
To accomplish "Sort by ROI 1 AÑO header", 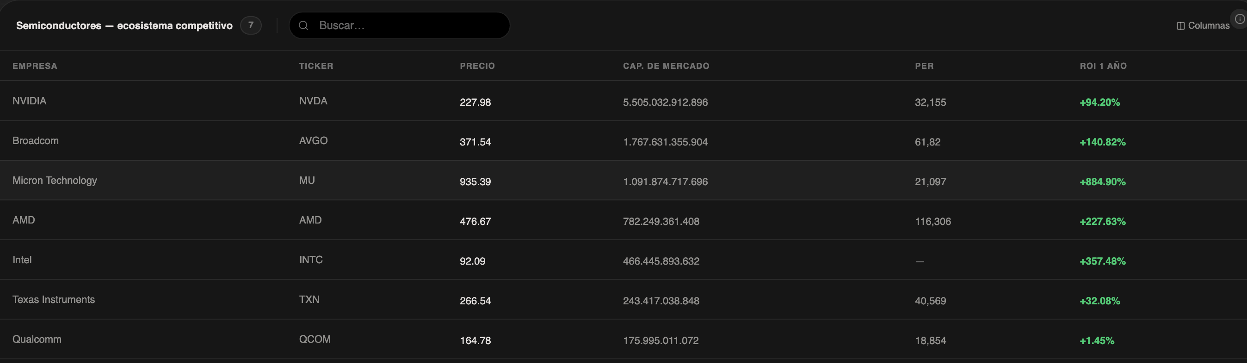I will click(x=1103, y=66).
